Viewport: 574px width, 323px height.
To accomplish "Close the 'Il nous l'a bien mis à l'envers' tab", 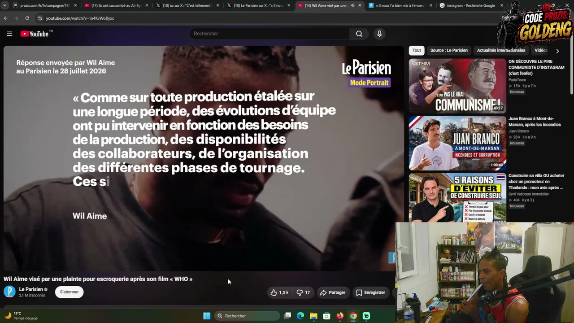I will (x=431, y=5).
